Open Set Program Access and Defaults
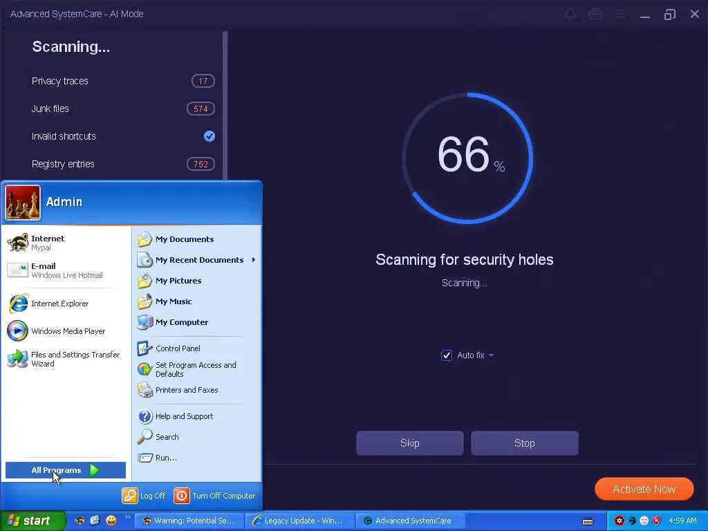This screenshot has height=531, width=708. pyautogui.click(x=196, y=369)
